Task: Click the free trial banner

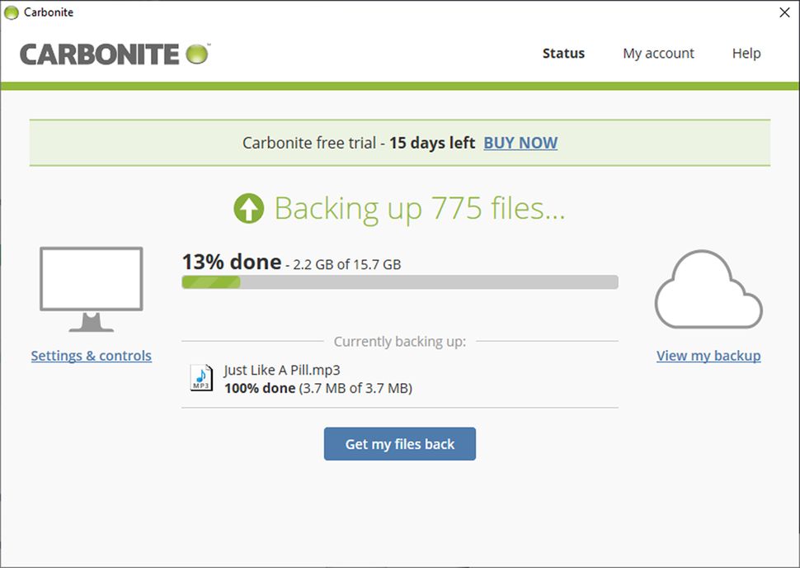Action: click(400, 142)
